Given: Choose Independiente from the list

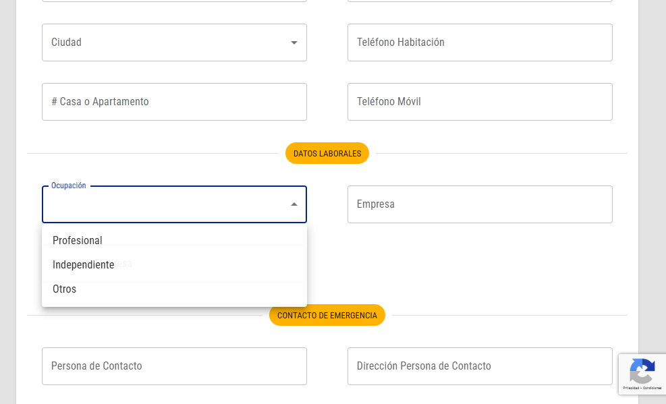Looking at the screenshot, I should 174,264.
